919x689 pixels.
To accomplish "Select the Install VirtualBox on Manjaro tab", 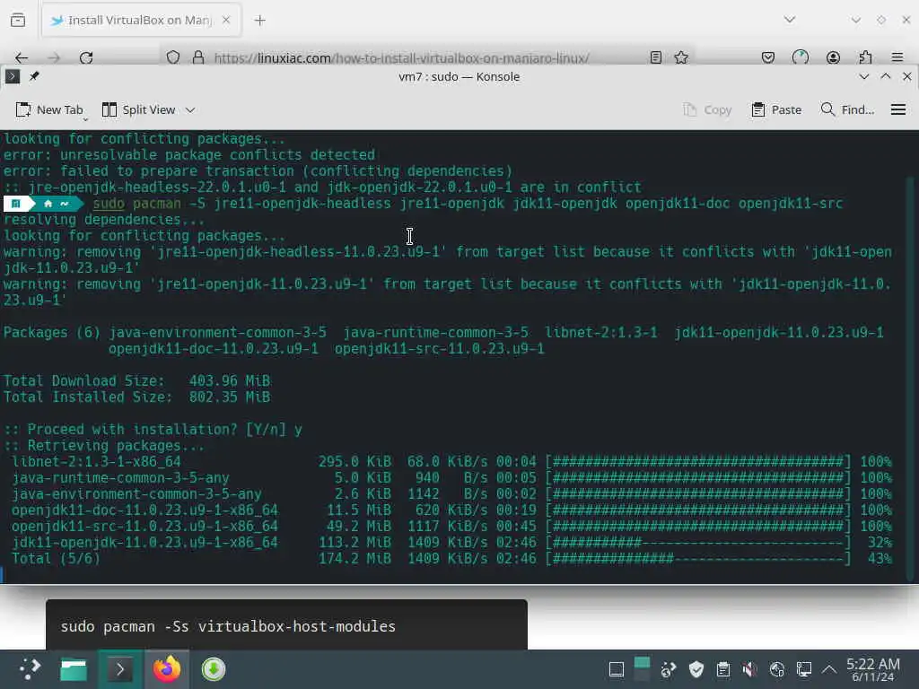I will (x=139, y=21).
